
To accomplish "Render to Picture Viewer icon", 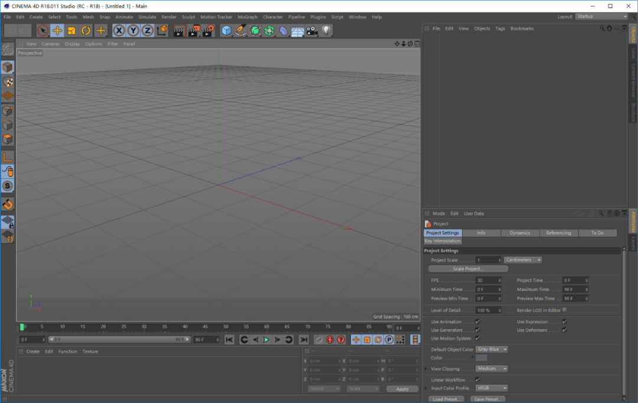I will [x=194, y=31].
